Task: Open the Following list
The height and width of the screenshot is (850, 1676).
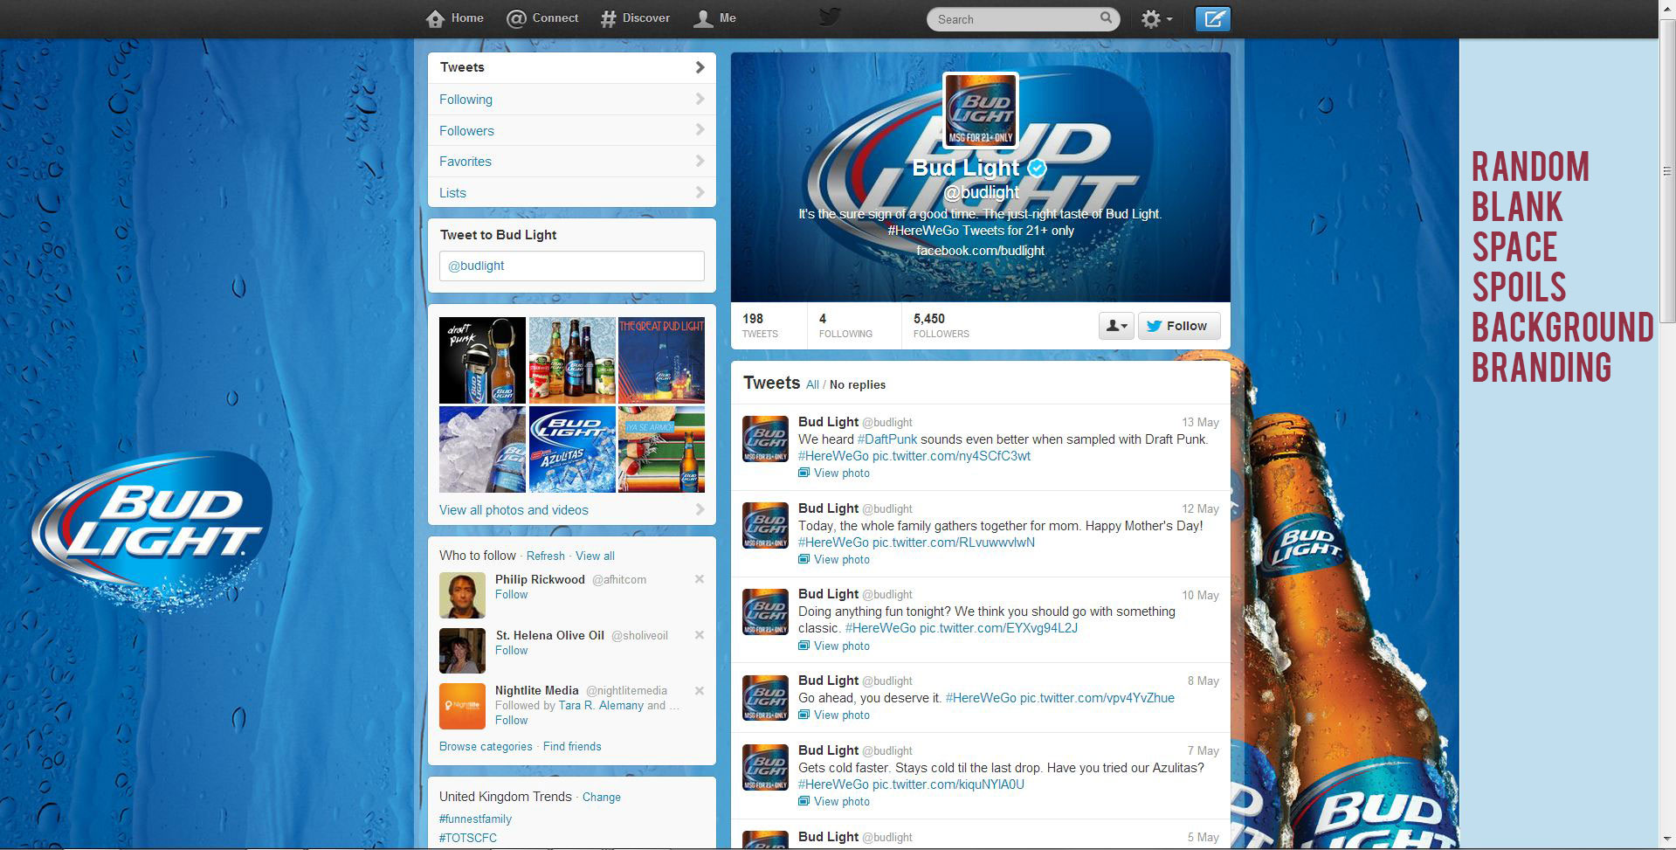Action: coord(572,100)
